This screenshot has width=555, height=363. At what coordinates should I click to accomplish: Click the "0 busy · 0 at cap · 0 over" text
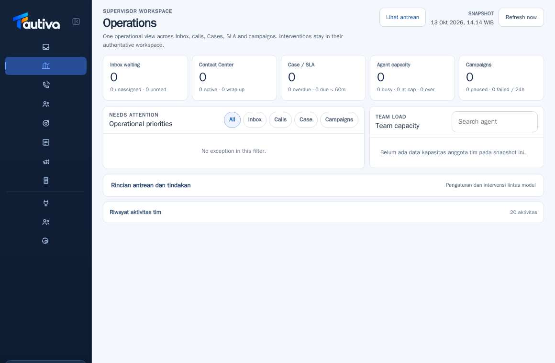click(406, 90)
